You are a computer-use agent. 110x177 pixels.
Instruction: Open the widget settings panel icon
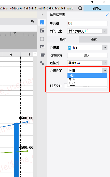42,47
